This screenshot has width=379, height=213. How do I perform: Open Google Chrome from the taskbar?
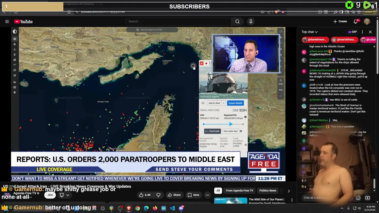tap(137, 208)
